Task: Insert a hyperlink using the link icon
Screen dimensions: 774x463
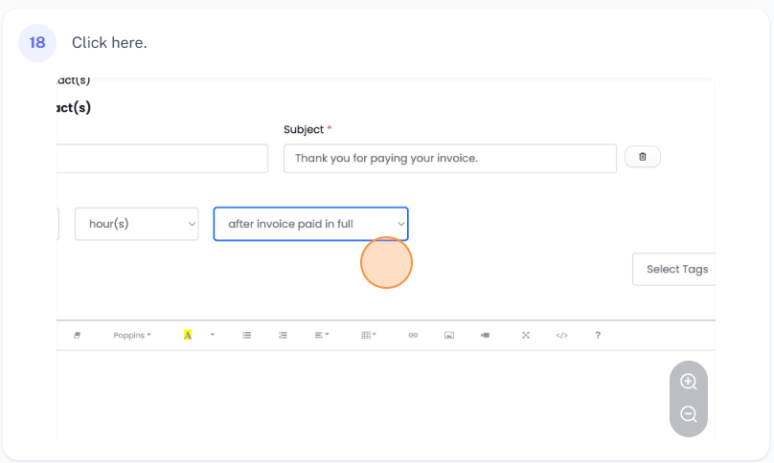Action: (413, 336)
